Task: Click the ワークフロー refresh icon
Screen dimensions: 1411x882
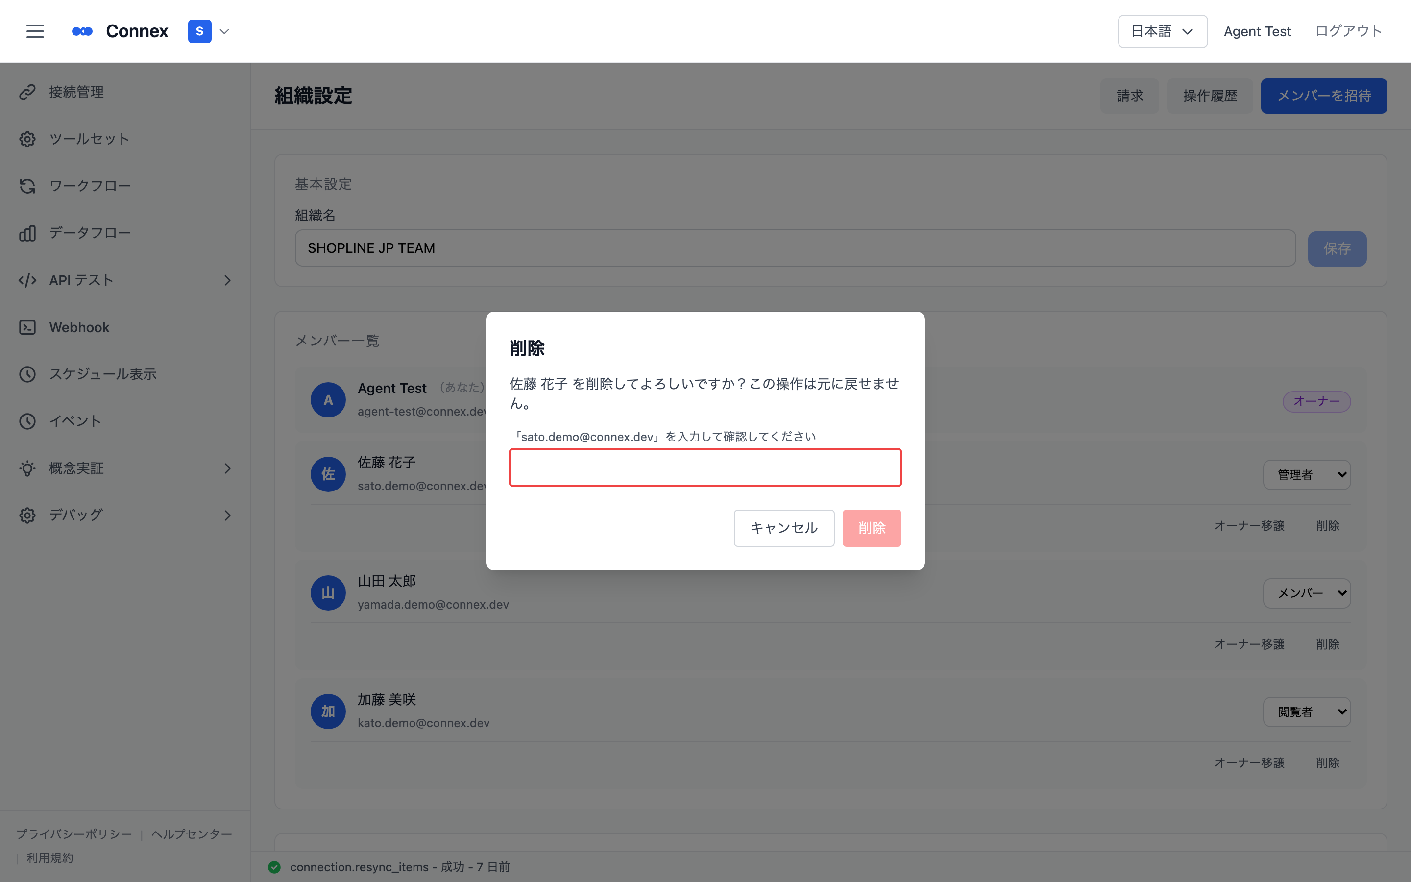Action: 27,186
